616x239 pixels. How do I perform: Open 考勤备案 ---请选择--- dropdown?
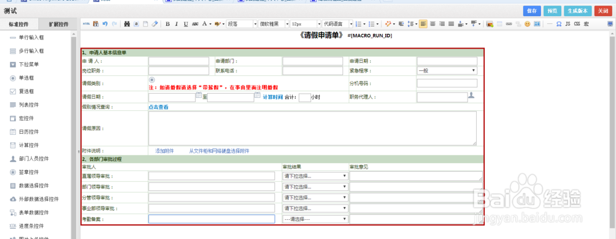pyautogui.click(x=315, y=219)
